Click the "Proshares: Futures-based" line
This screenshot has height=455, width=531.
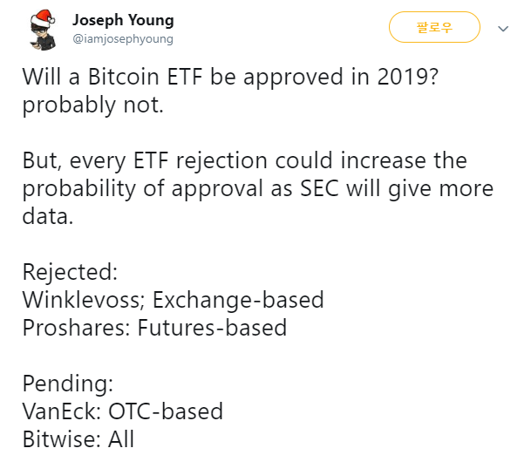(154, 328)
